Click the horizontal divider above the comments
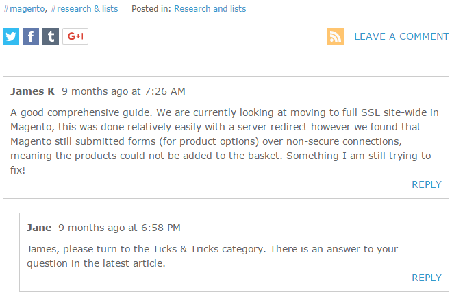This screenshot has width=452, height=299. click(x=226, y=62)
